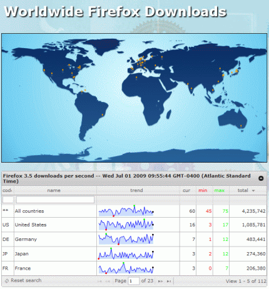Image resolution: width=269 pixels, height=289 pixels.
Task: Select the Germany row name
Action: [x=26, y=239]
